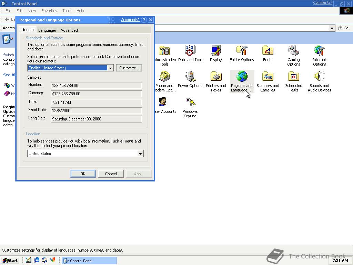353x265 pixels.
Task: Click the first quick launch notepad icon
Action: point(28,260)
